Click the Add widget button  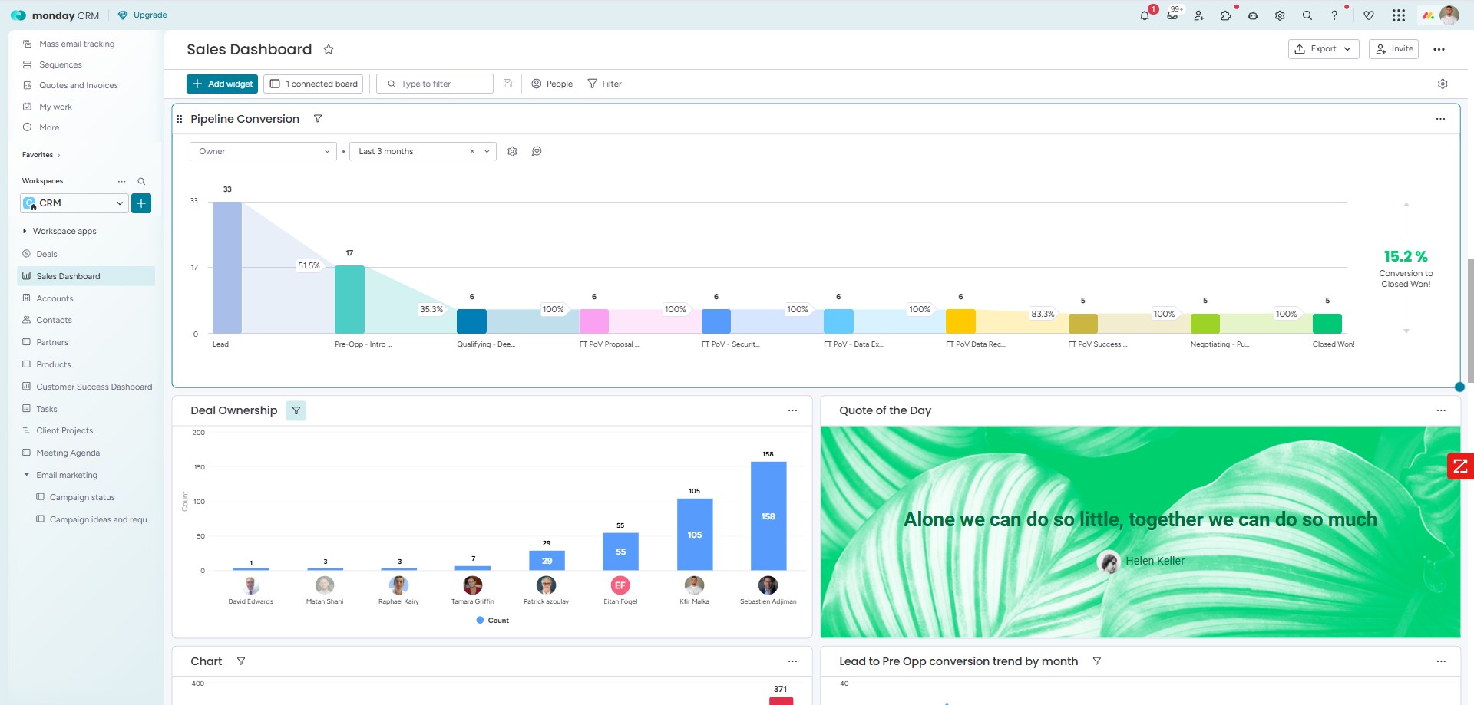222,84
